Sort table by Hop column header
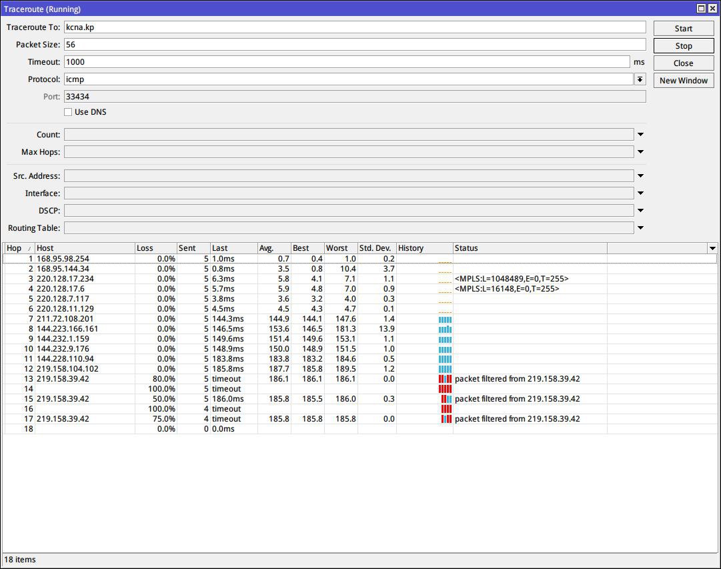721x569 pixels. tap(18, 248)
